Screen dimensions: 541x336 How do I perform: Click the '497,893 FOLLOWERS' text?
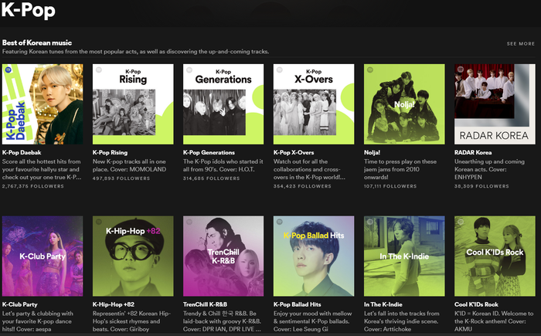tap(121, 178)
